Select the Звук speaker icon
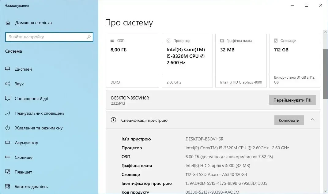The width and height of the screenshot is (328, 194). (x=8, y=84)
